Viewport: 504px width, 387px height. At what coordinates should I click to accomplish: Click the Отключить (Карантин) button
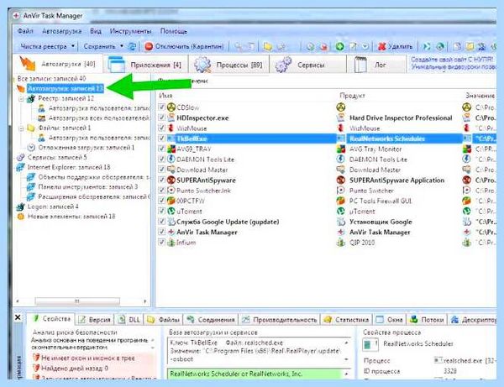[184, 46]
